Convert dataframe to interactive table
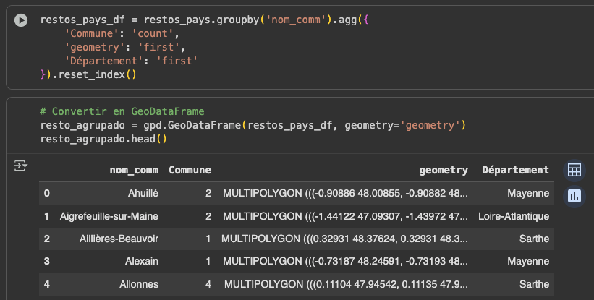The image size is (594, 300). [574, 171]
